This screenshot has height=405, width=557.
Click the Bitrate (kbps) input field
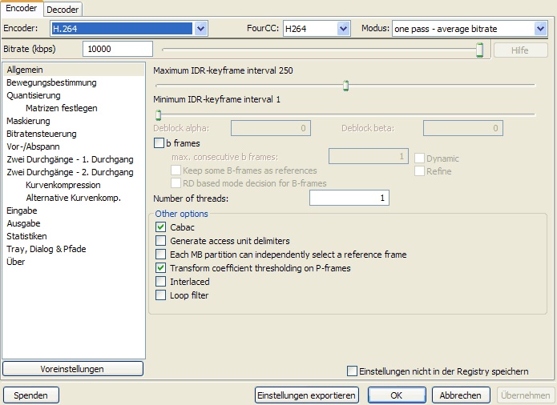117,49
